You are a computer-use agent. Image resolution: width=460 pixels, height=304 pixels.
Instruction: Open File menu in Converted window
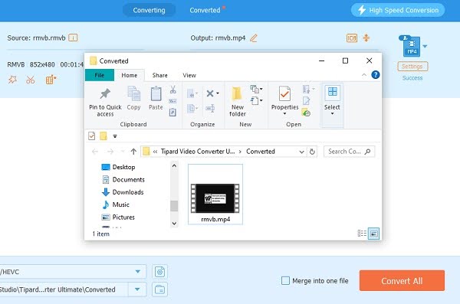point(100,75)
